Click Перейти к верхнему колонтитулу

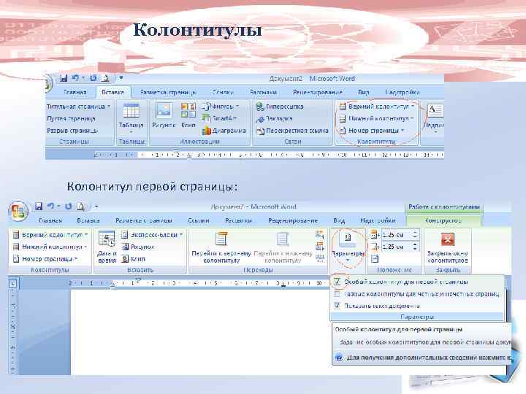pos(221,247)
